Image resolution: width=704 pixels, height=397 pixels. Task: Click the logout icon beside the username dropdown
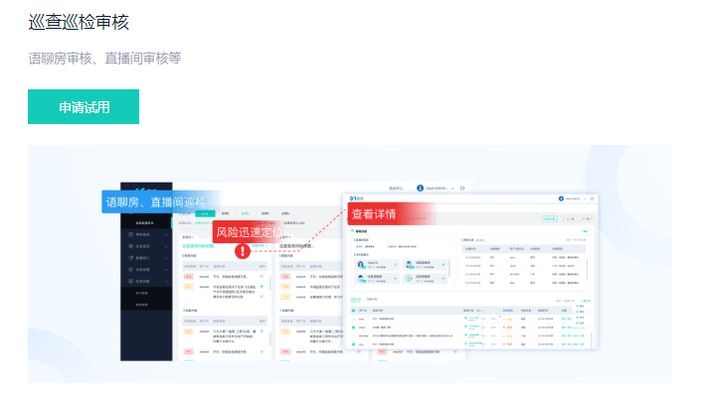point(463,188)
